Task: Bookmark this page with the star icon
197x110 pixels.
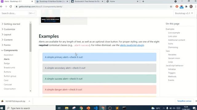Action: click(x=171, y=6)
